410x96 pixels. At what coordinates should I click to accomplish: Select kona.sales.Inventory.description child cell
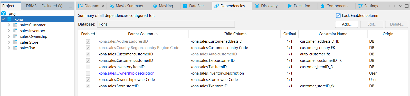tap(217, 73)
